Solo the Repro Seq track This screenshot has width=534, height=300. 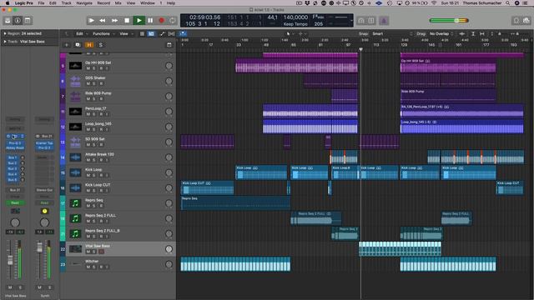pyautogui.click(x=94, y=206)
